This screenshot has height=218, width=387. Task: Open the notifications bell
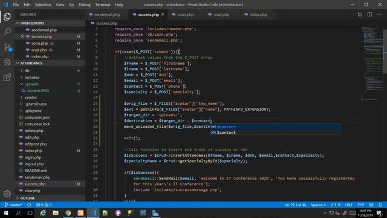(x=380, y=205)
